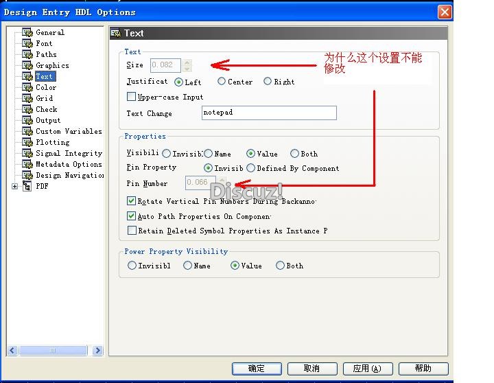Click the Custom Variables icon
This screenshot has width=494, height=383.
(x=27, y=132)
